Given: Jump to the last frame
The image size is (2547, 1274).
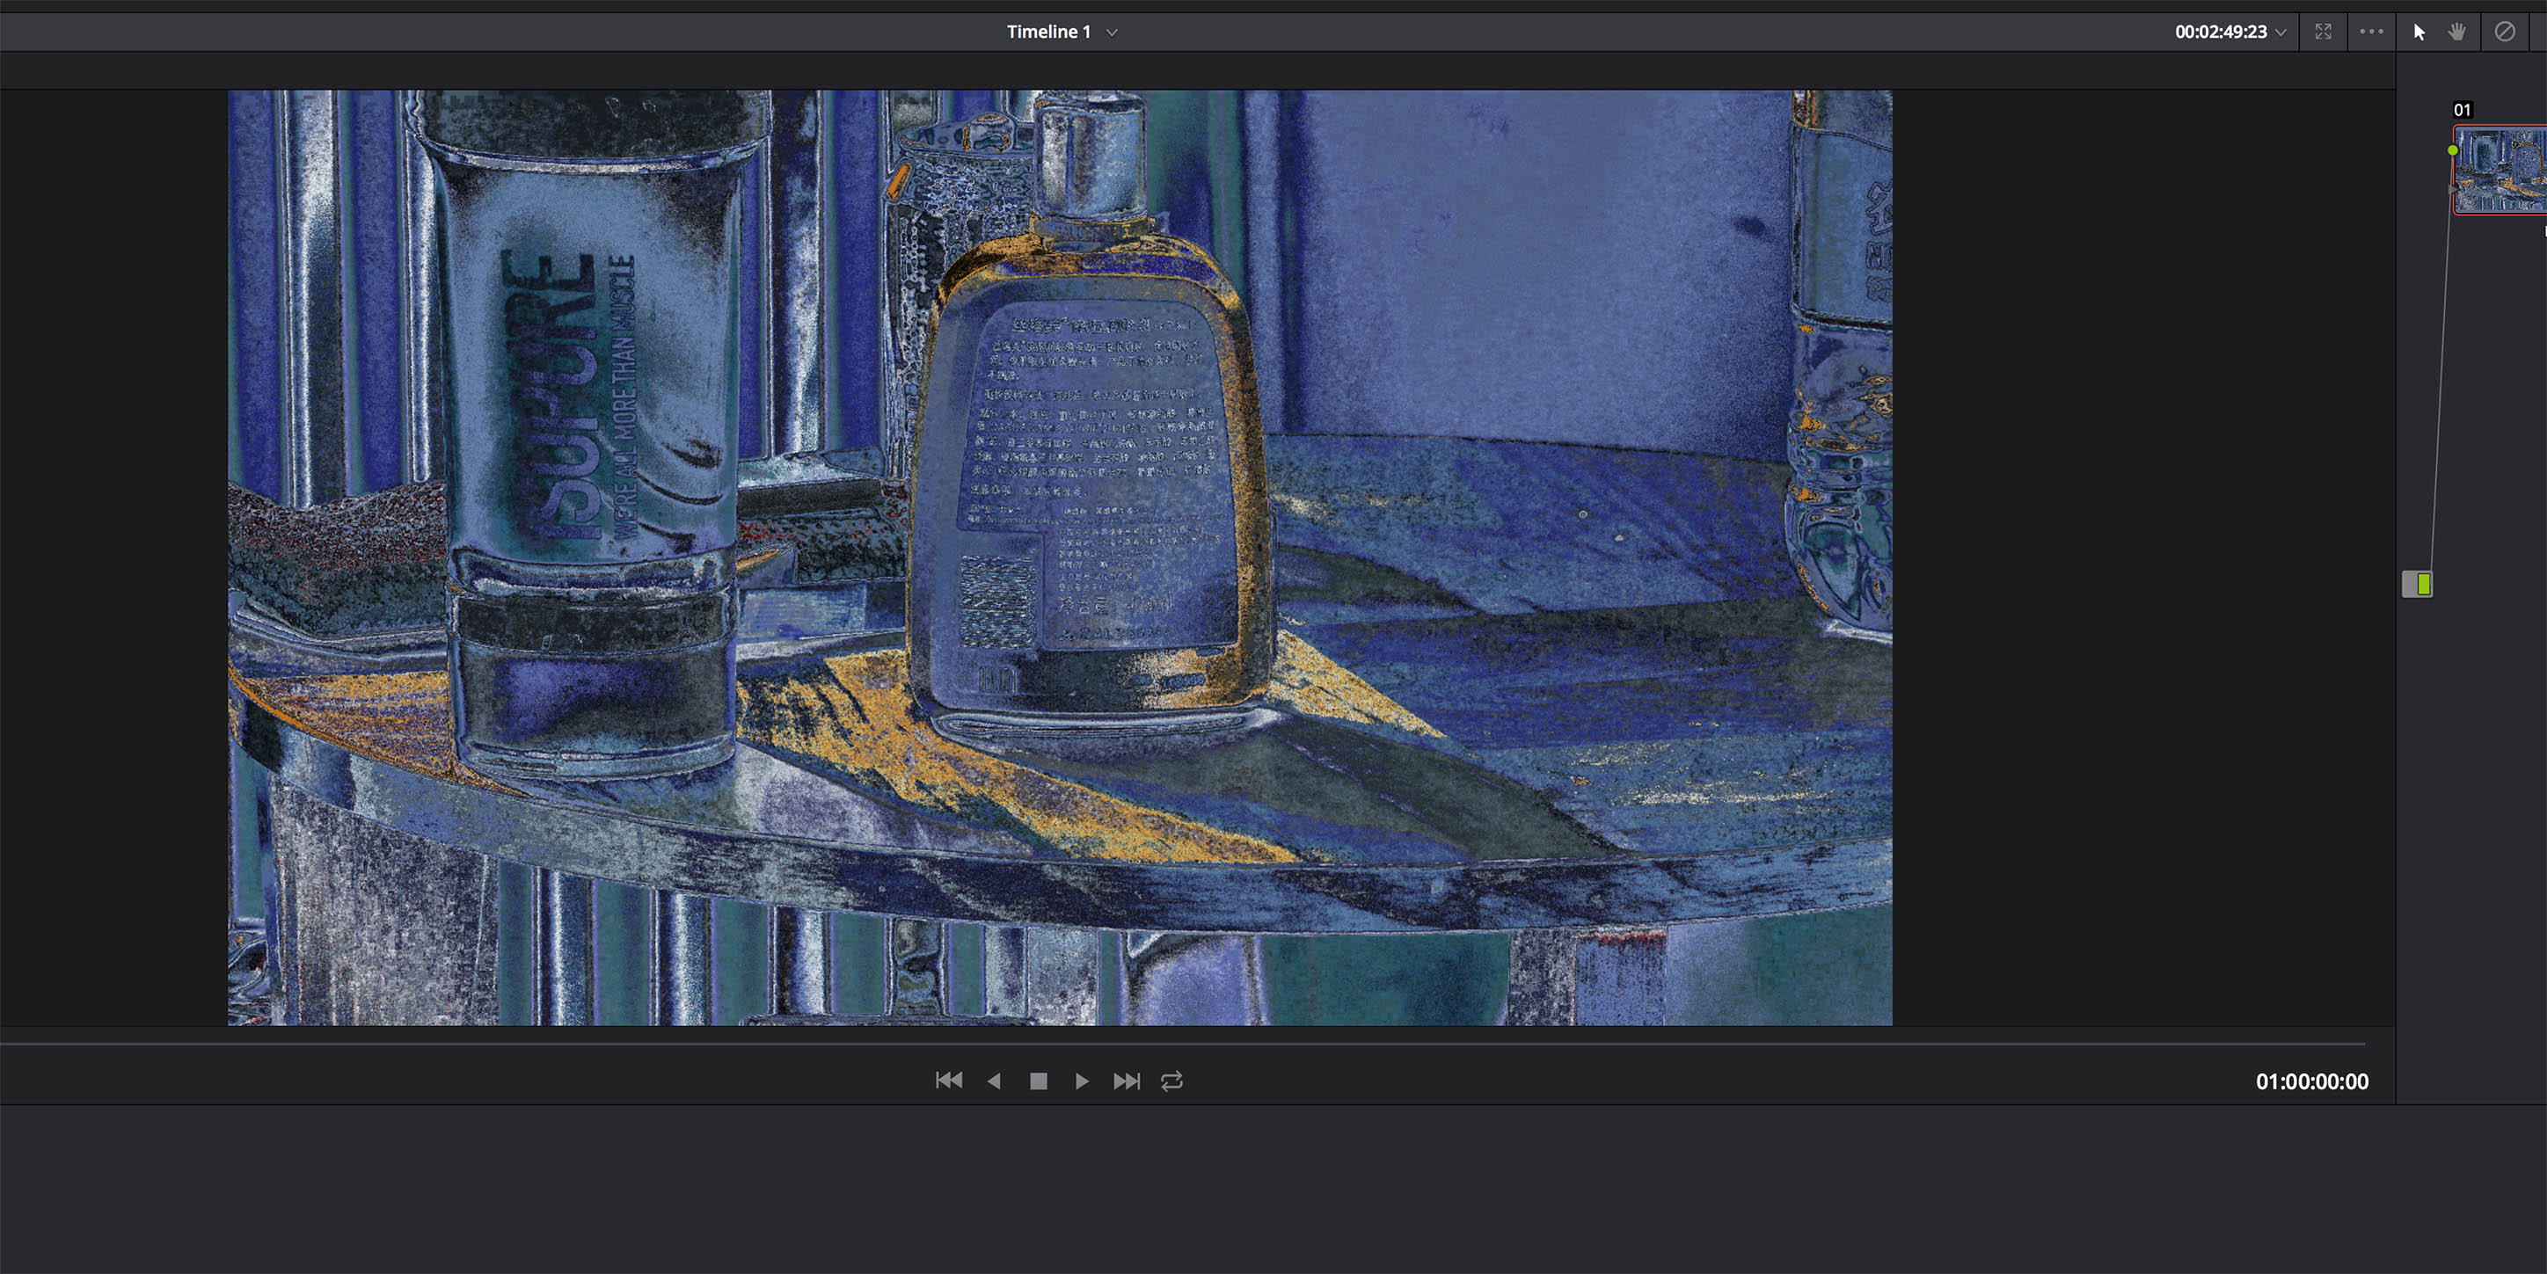Looking at the screenshot, I should click(1126, 1081).
